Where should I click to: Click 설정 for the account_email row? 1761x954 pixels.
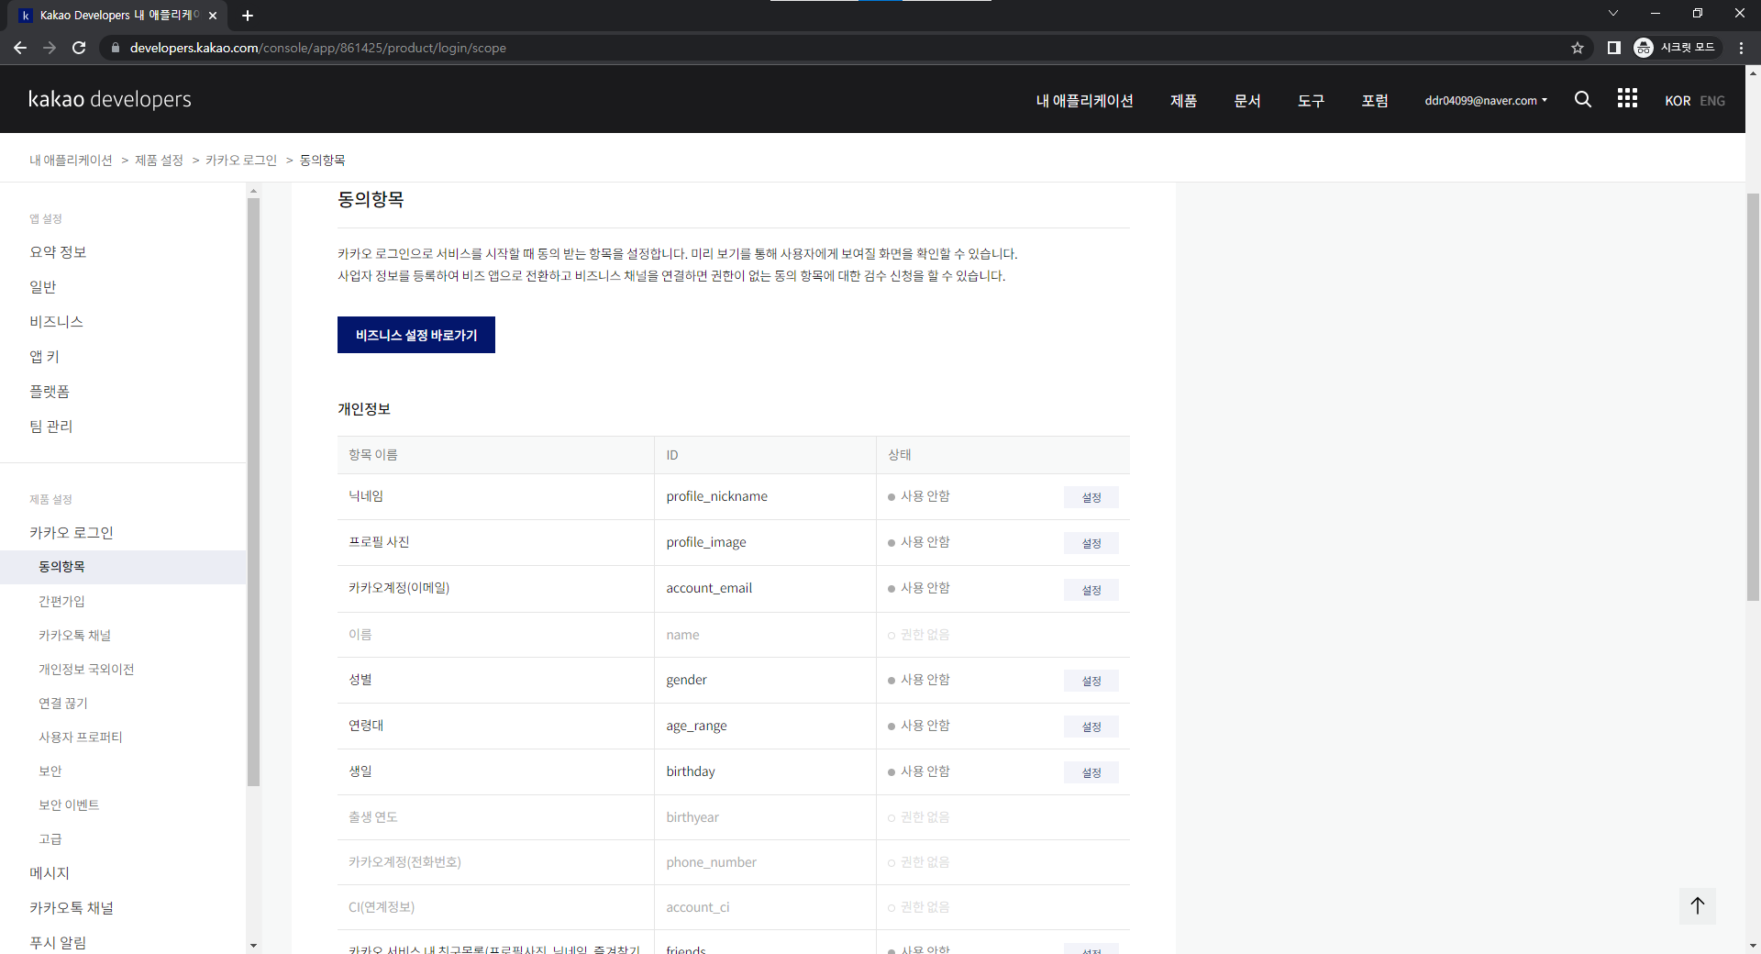pos(1091,590)
